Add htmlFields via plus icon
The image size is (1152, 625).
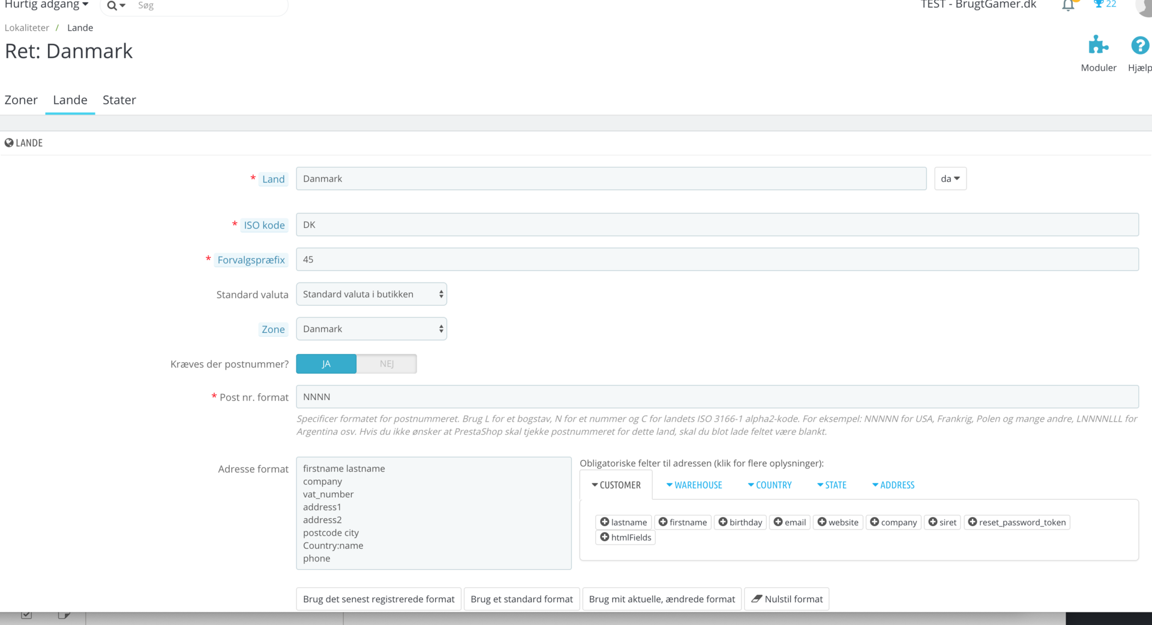point(605,537)
